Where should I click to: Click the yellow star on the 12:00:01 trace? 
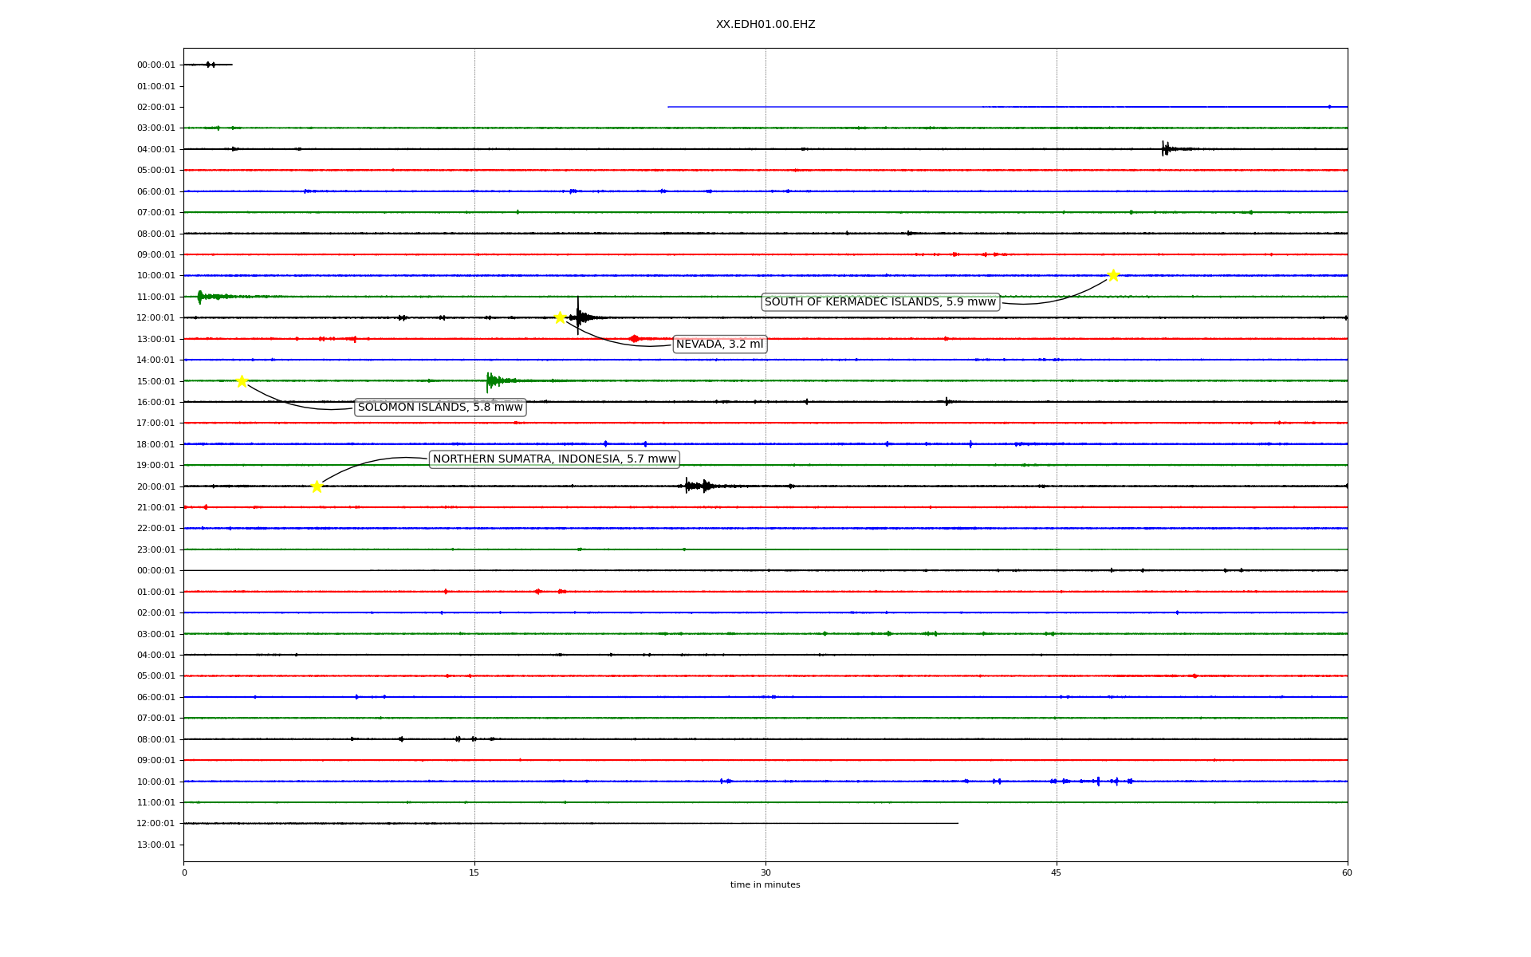pos(560,317)
